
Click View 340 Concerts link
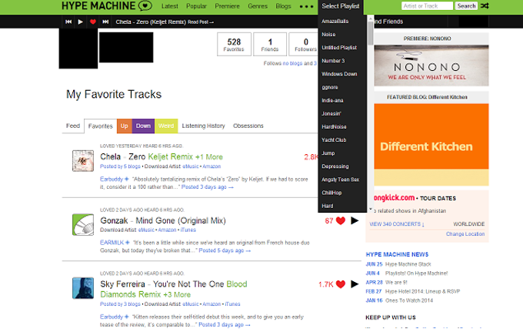[397, 224]
